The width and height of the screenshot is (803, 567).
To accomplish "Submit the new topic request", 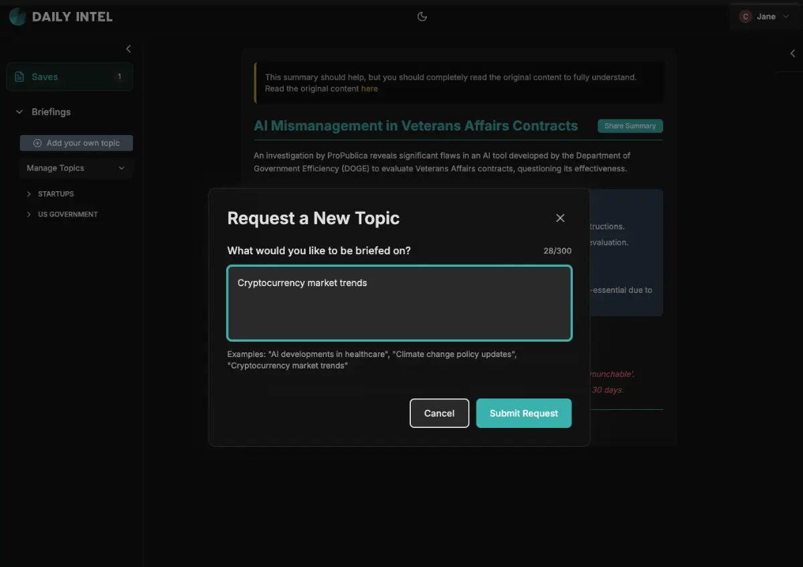I will 523,413.
